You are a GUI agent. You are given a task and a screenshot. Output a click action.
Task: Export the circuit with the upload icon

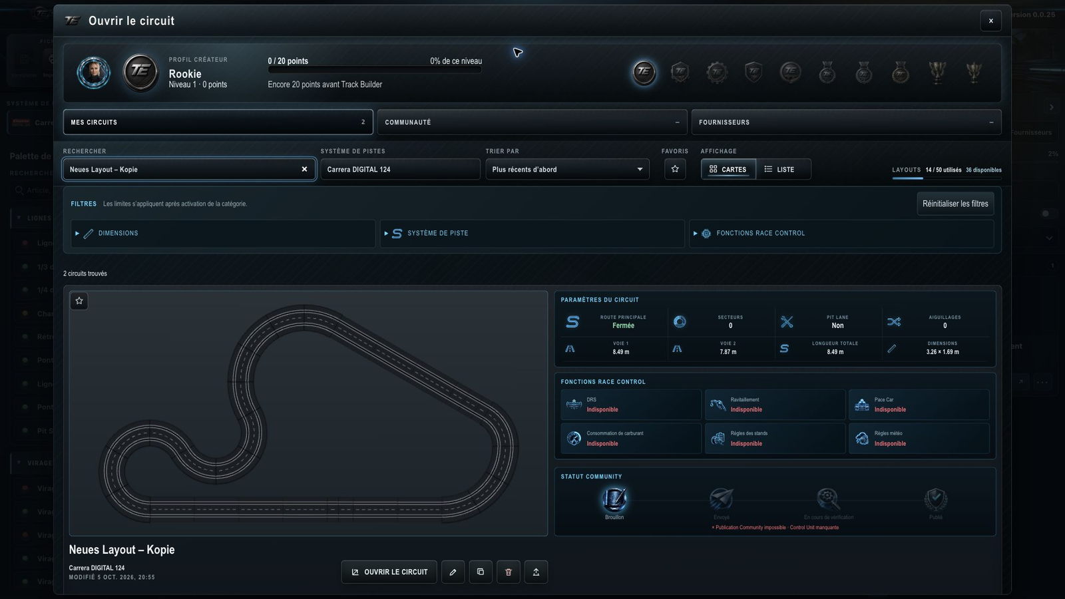536,572
